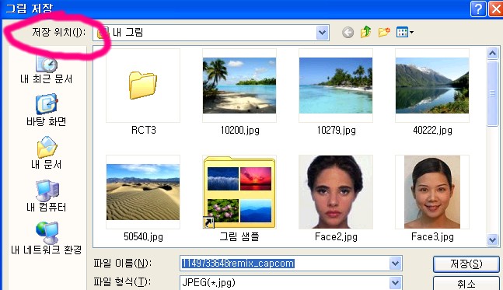This screenshot has height=290, width=503.
Task: Open 내 네트워크 환경 shortcut
Action: pos(47,239)
